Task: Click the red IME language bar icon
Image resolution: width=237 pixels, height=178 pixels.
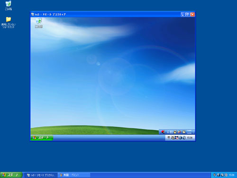Action: 163,132
